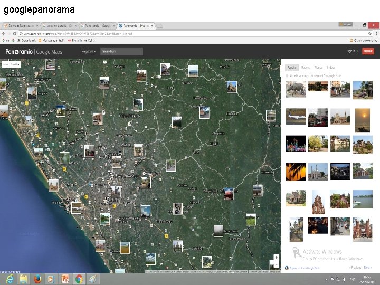Open the airplane photo thumbnail

[x=296, y=116]
